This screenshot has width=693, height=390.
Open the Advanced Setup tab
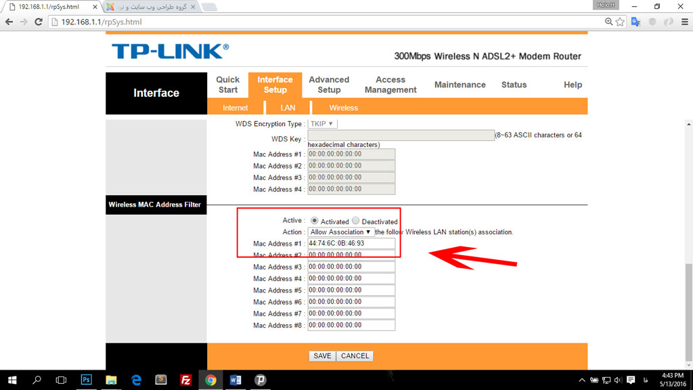(x=329, y=85)
